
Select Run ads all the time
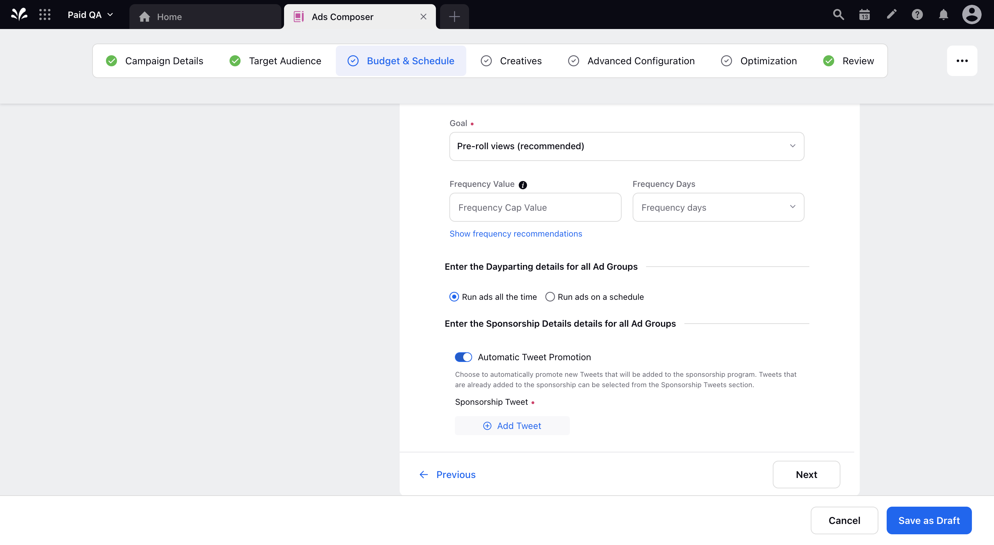click(493, 297)
